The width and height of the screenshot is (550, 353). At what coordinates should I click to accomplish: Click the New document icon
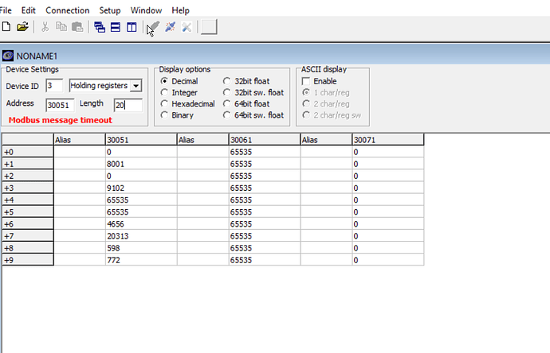click(6, 27)
